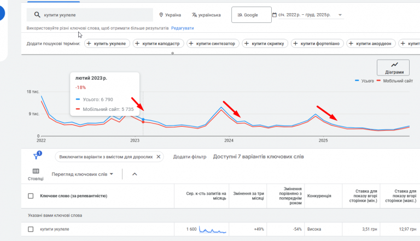
Task: Open the filter funnel icon
Action: (37, 156)
